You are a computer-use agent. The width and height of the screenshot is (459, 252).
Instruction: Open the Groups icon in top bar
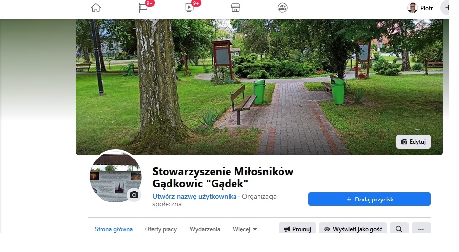[282, 8]
